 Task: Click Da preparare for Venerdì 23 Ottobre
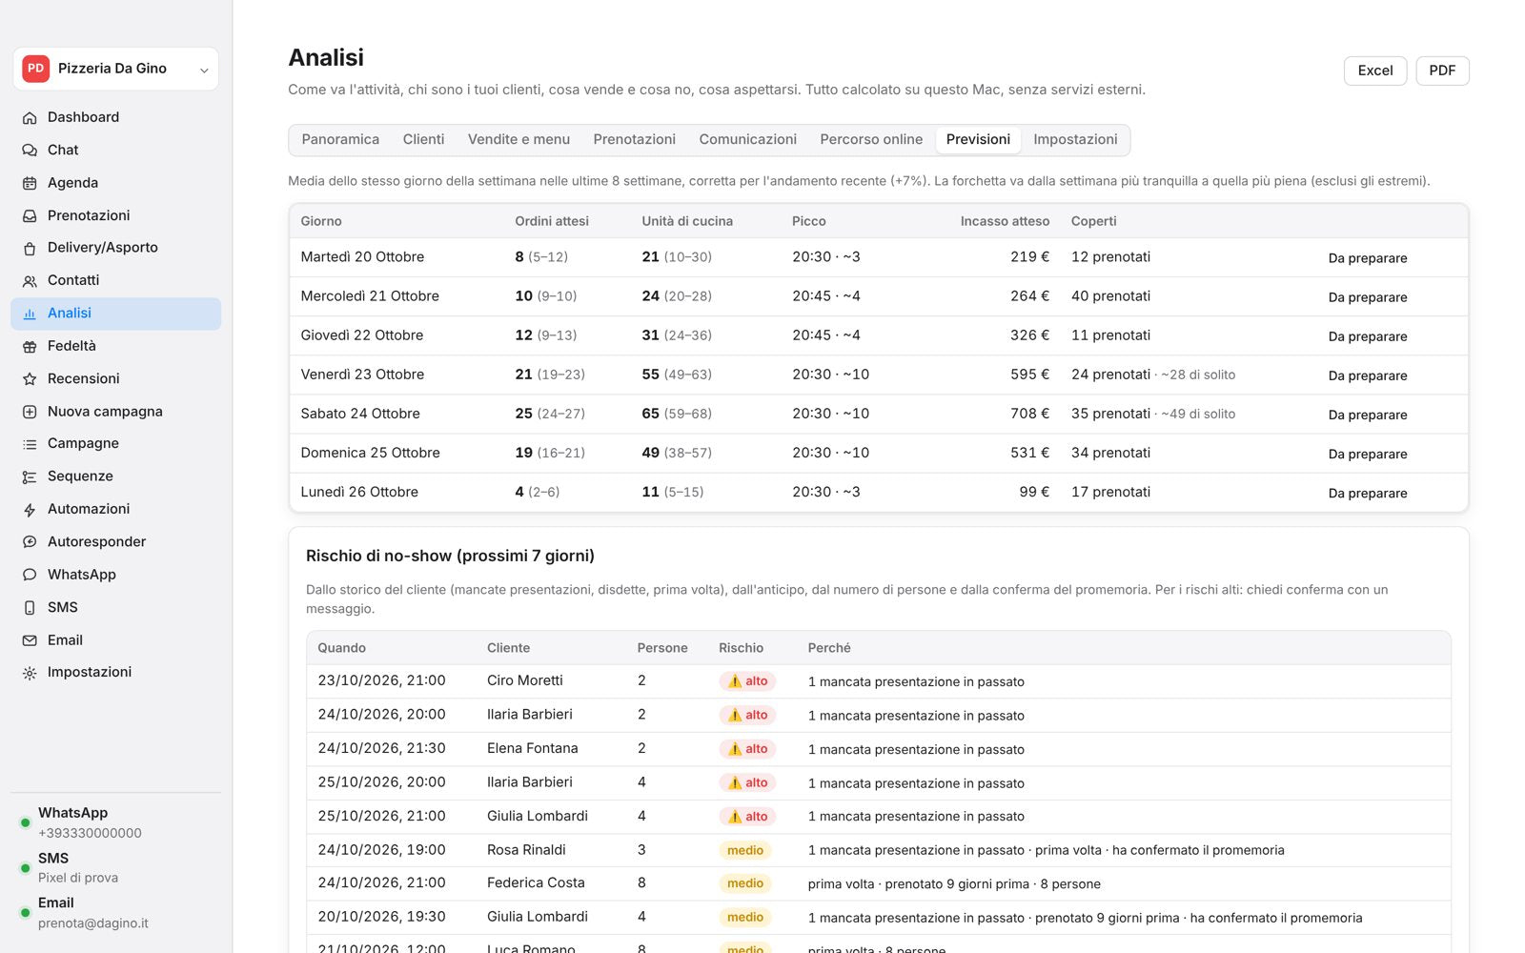coord(1368,375)
